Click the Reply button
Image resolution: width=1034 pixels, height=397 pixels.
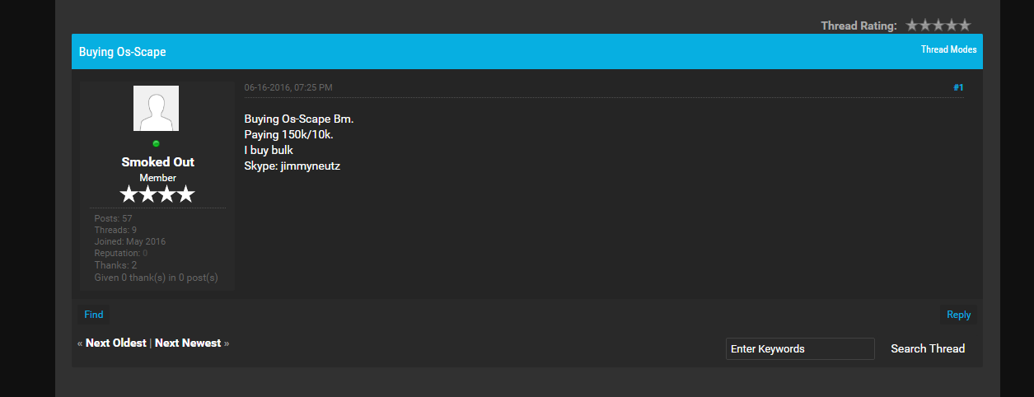[x=958, y=315]
